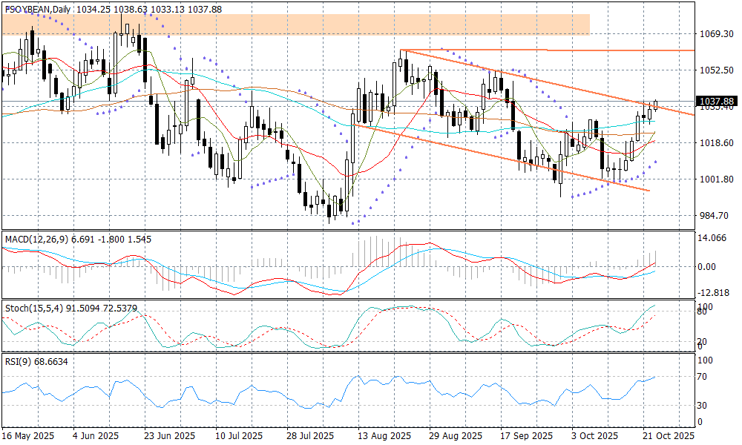
Task: Click the current price tag 1037.88
Action: [x=717, y=102]
